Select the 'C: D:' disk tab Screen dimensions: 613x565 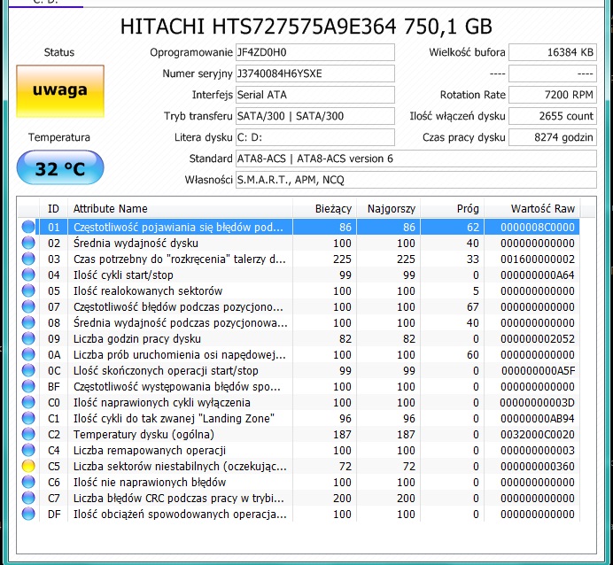pos(46,3)
